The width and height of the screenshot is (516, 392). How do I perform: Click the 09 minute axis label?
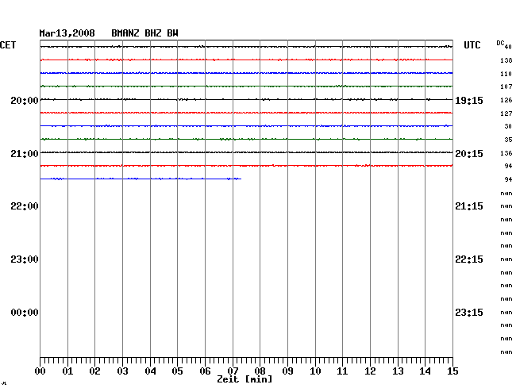pos(287,371)
